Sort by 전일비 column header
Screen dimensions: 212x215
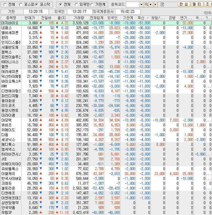pyautogui.click(x=46, y=18)
